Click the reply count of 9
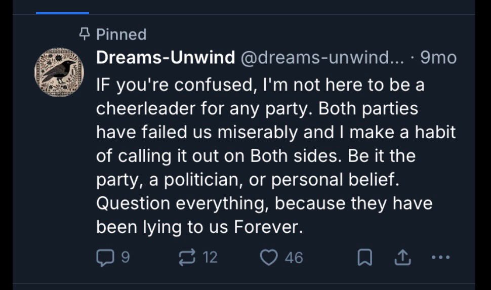This screenshot has height=290, width=491. tap(125, 258)
